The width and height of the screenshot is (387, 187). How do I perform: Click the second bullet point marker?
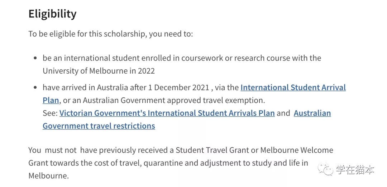coord(36,88)
